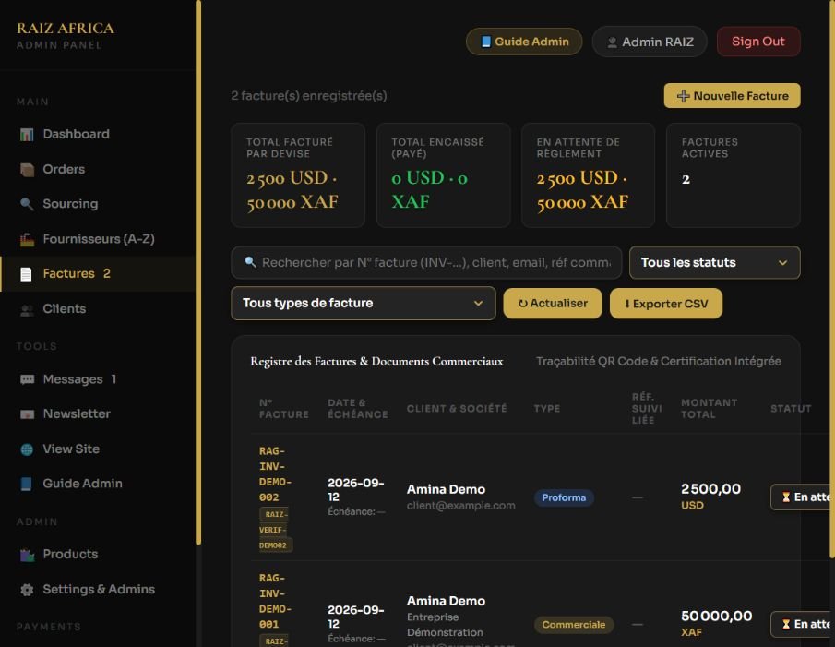Screen dimensions: 835x647
Task: Click the Clients people icon
Action: tap(27, 309)
